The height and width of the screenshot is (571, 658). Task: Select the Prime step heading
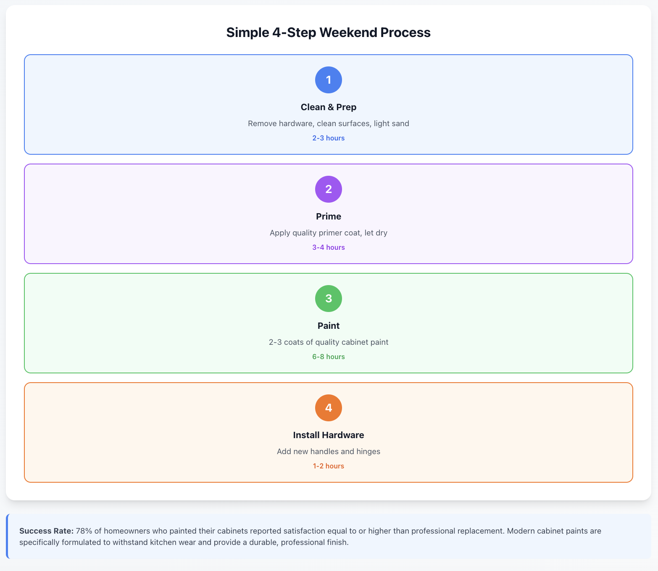[329, 217]
